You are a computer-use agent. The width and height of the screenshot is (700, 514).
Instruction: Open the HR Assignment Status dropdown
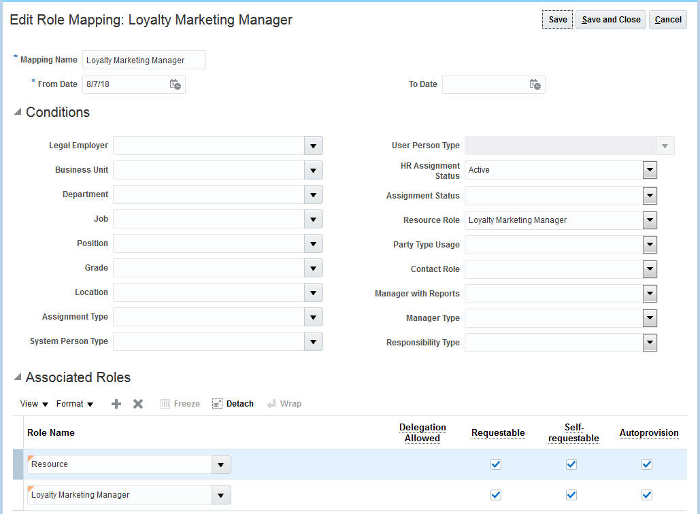click(650, 170)
